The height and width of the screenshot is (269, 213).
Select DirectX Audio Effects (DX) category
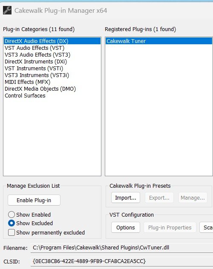(x=52, y=41)
